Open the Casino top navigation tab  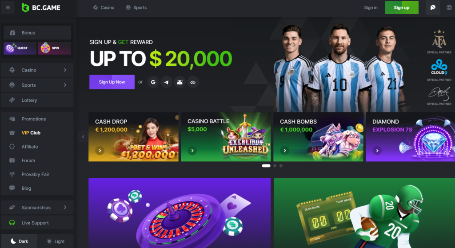click(x=104, y=8)
